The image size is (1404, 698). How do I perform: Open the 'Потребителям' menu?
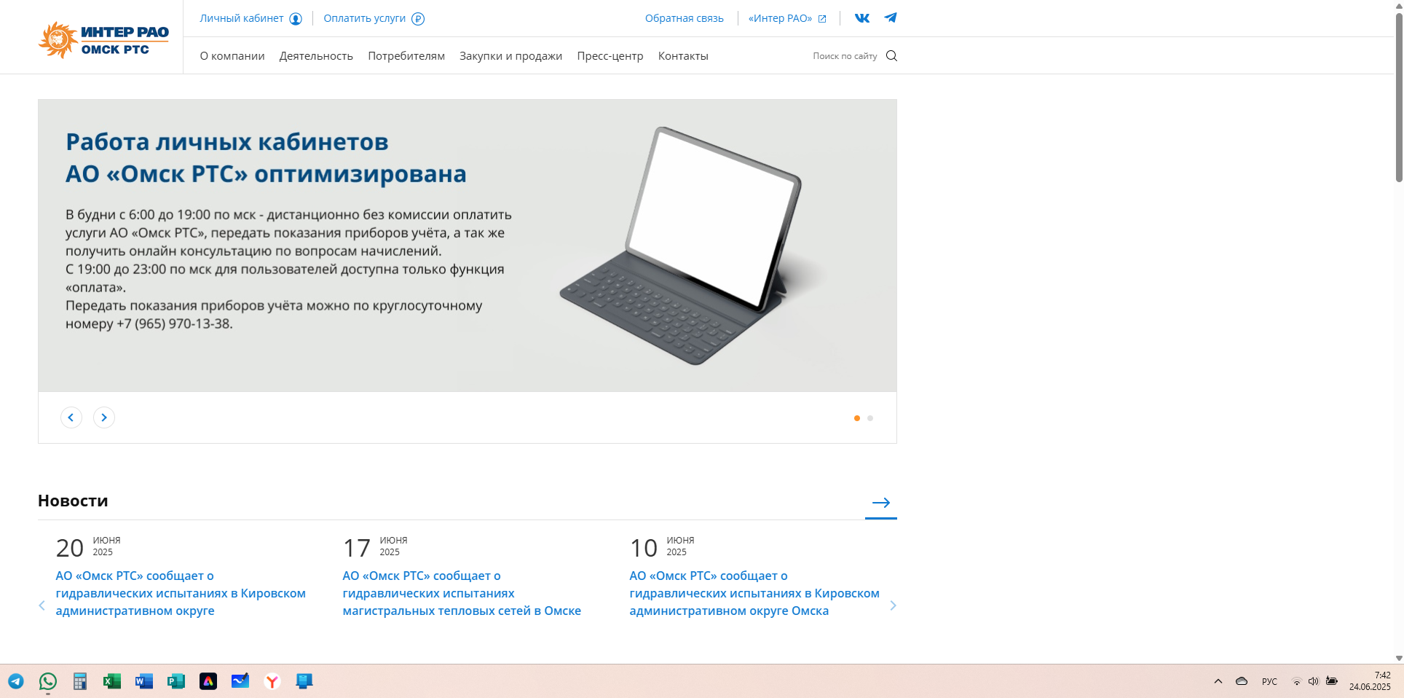(x=406, y=56)
